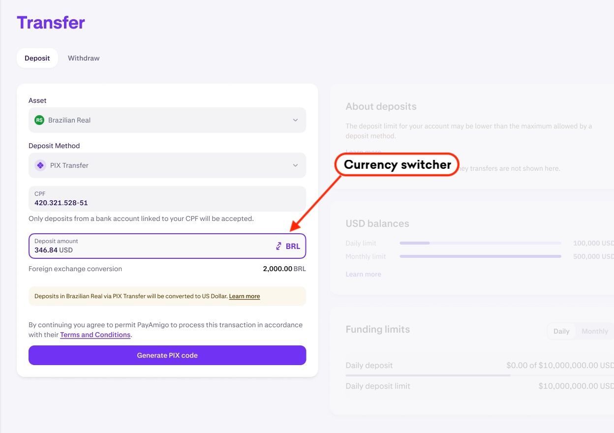Switch to the Withdraw tab
This screenshot has width=614, height=433.
[83, 58]
